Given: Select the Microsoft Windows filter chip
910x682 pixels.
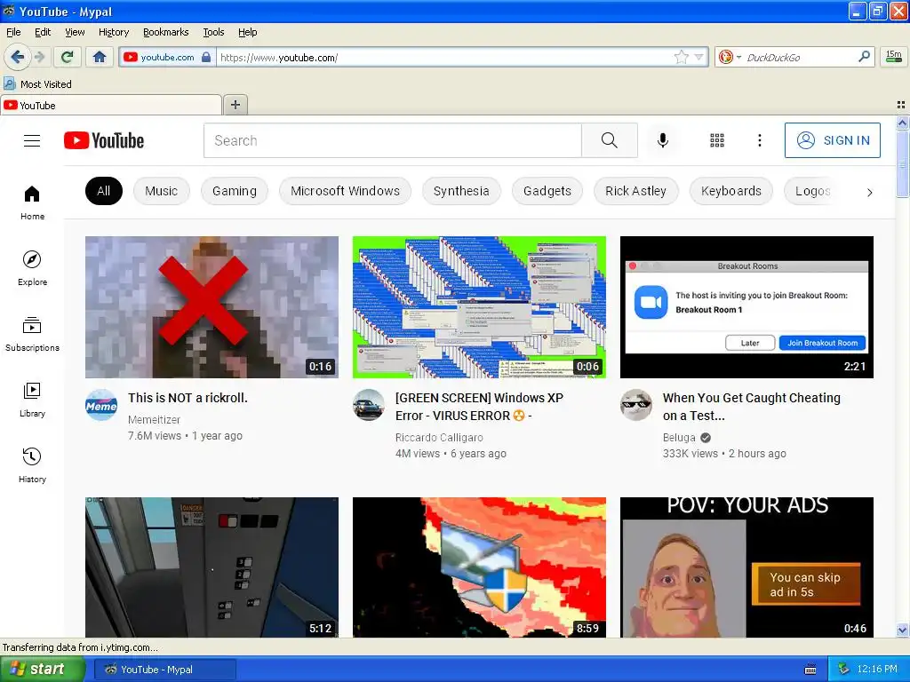Looking at the screenshot, I should coord(346,191).
